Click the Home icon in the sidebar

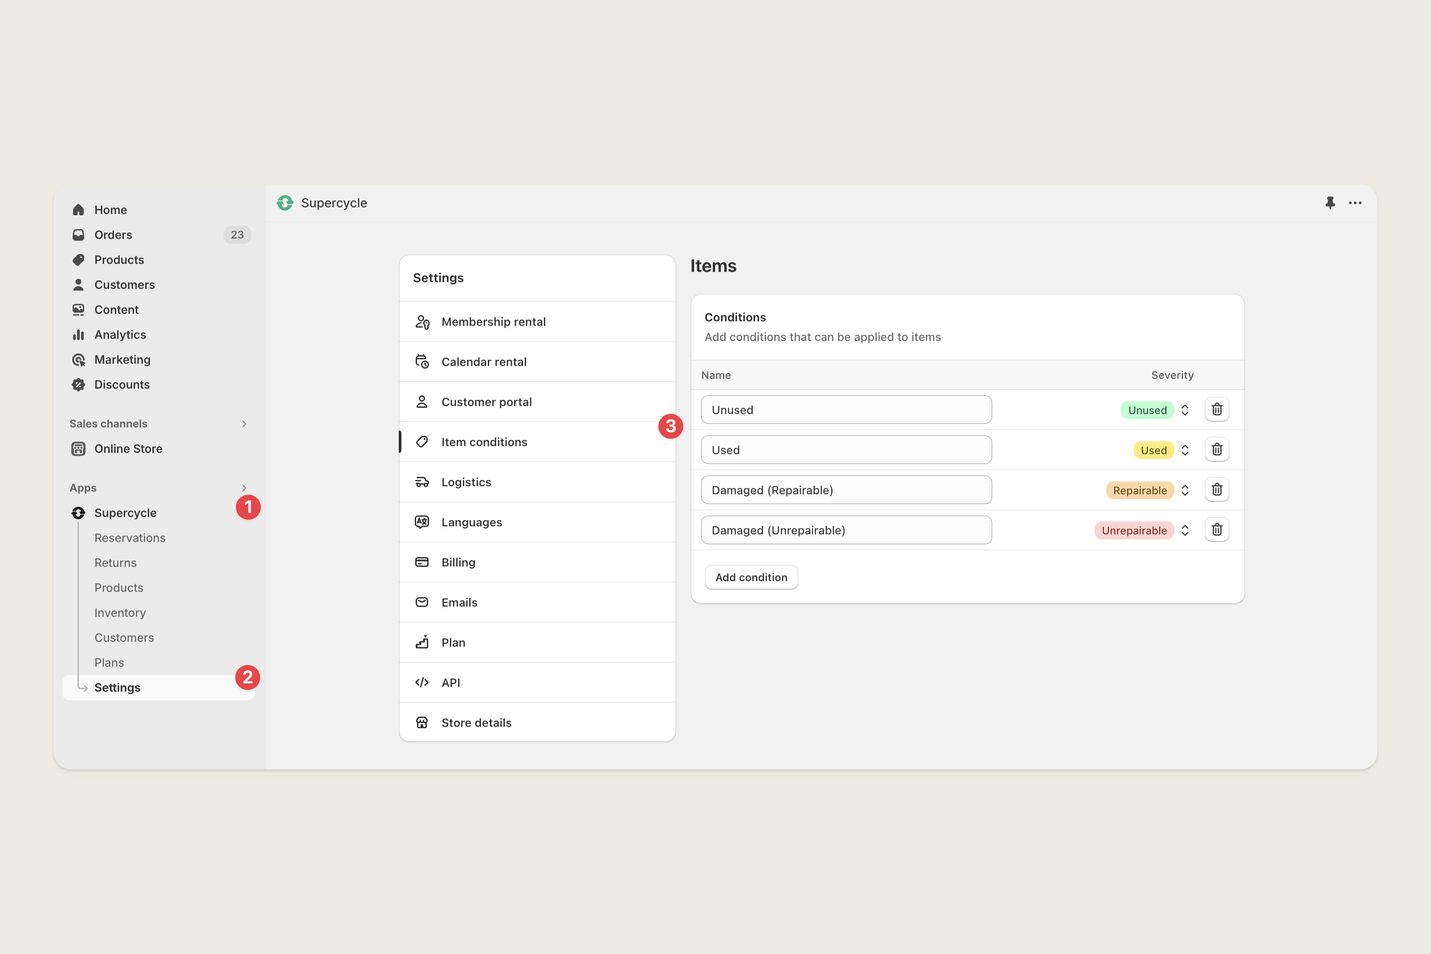[x=78, y=210]
